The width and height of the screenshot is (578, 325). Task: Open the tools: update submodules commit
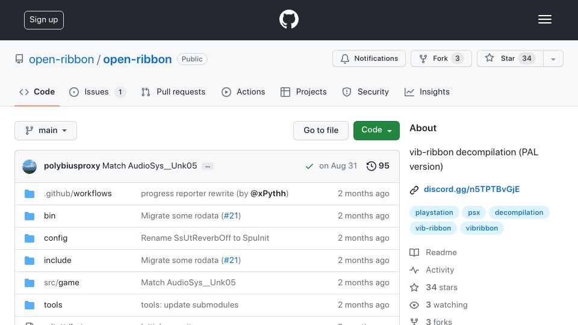[x=190, y=305]
